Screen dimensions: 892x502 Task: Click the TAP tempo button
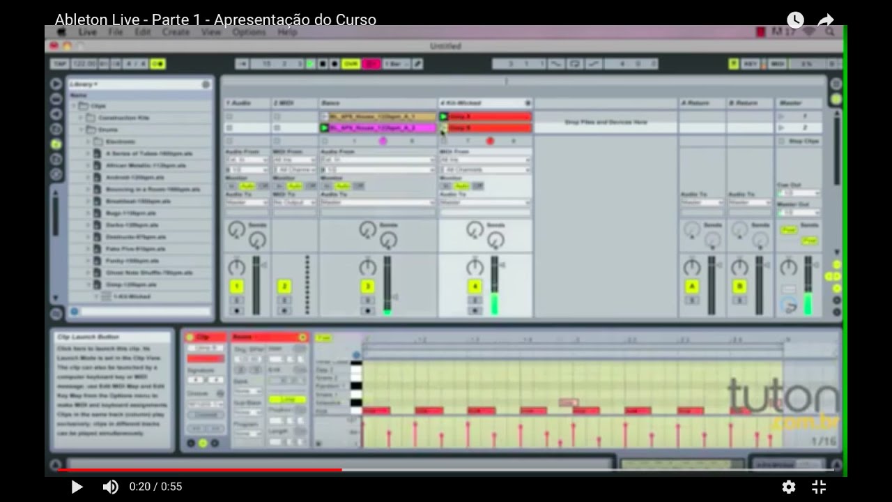[x=59, y=64]
